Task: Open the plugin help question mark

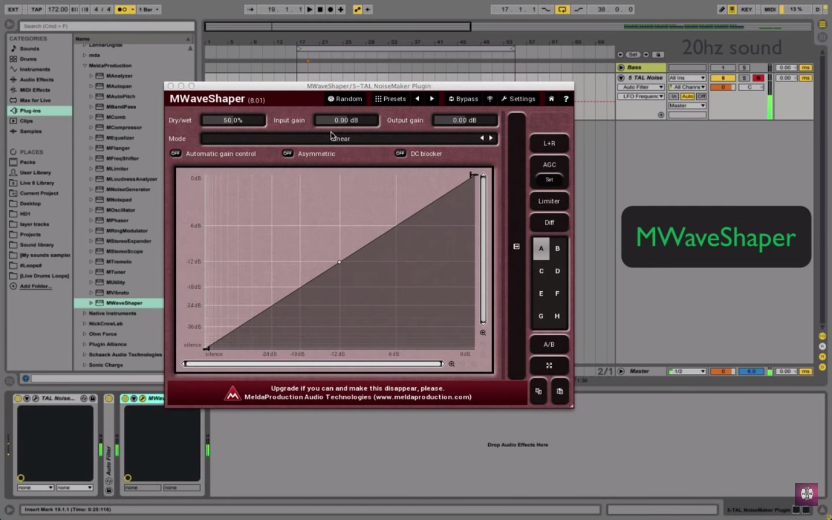Action: [566, 99]
